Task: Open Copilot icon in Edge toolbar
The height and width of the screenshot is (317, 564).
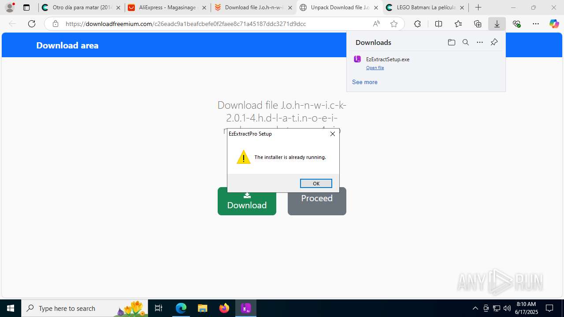Action: click(554, 24)
